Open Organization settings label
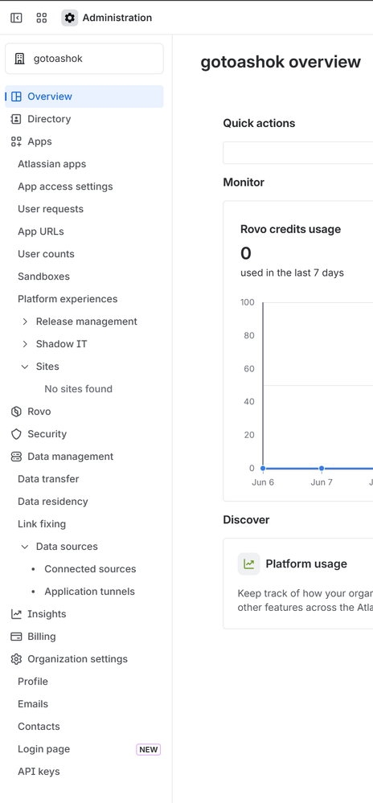Viewport: 373px width, 803px height. pyautogui.click(x=77, y=658)
